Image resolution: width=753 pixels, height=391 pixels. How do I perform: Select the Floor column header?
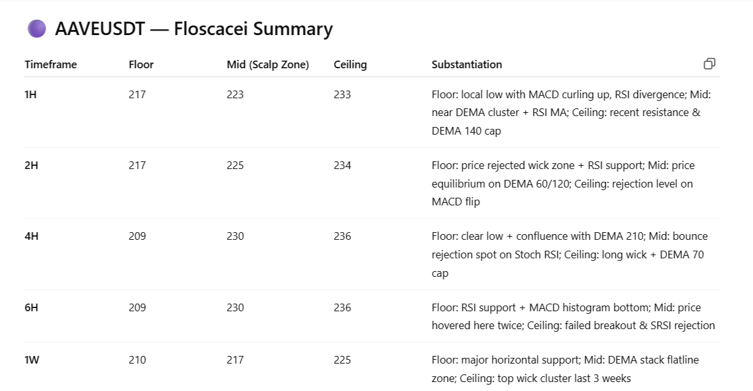point(141,64)
